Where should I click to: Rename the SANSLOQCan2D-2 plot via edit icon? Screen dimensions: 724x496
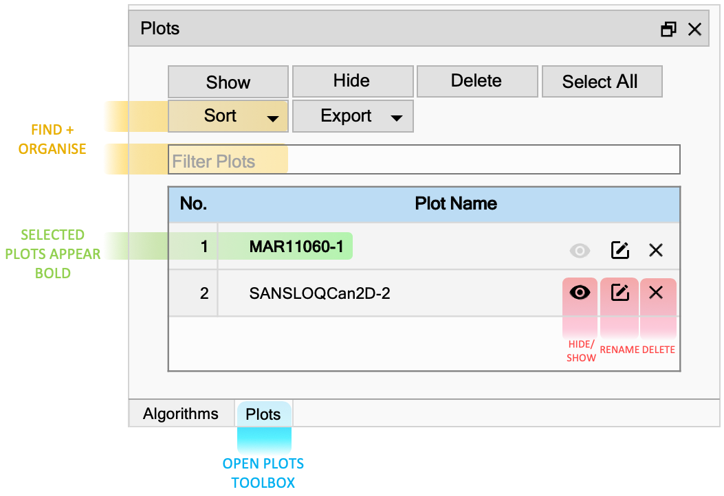(619, 293)
